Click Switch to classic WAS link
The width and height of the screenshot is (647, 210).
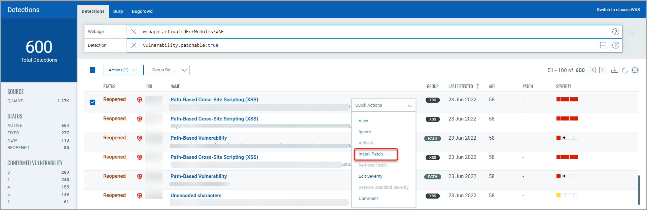point(618,10)
